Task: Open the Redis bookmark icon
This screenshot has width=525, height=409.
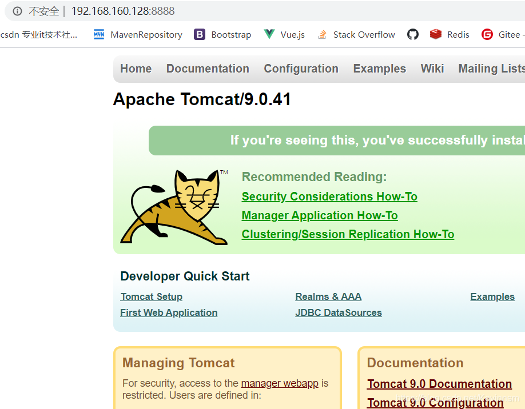Action: (x=436, y=34)
